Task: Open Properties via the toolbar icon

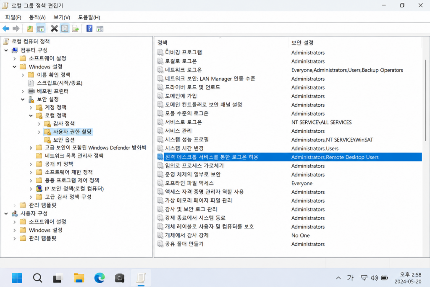Action: (x=65, y=29)
